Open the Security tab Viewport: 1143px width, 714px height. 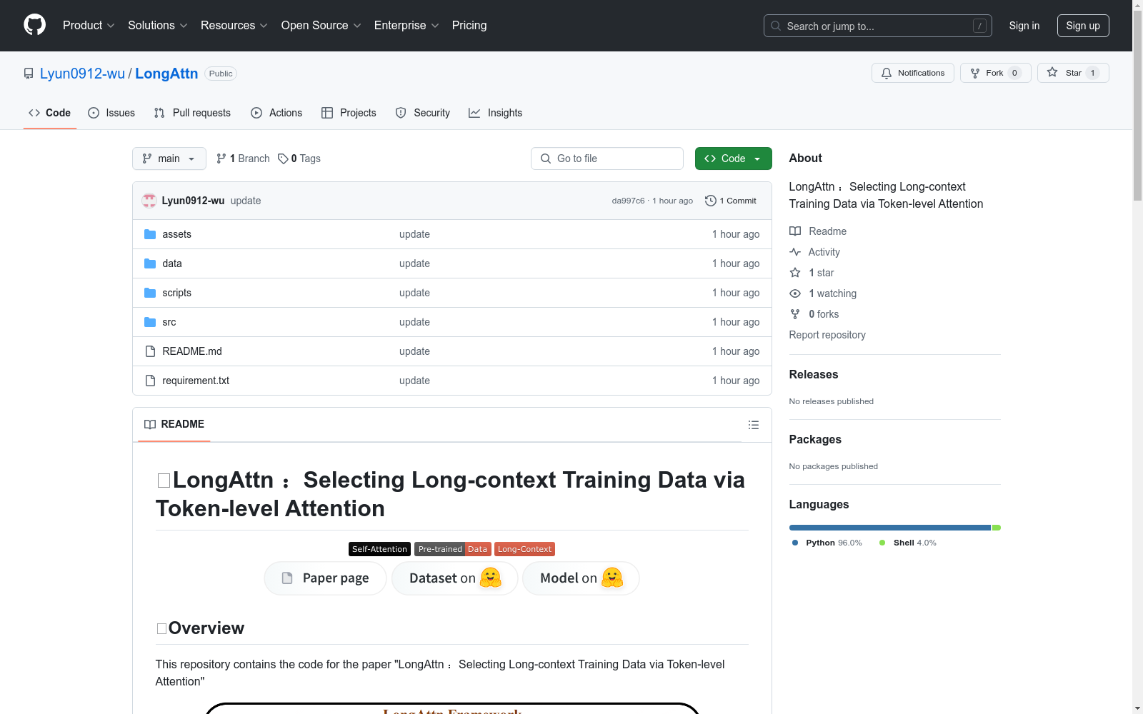coord(423,113)
